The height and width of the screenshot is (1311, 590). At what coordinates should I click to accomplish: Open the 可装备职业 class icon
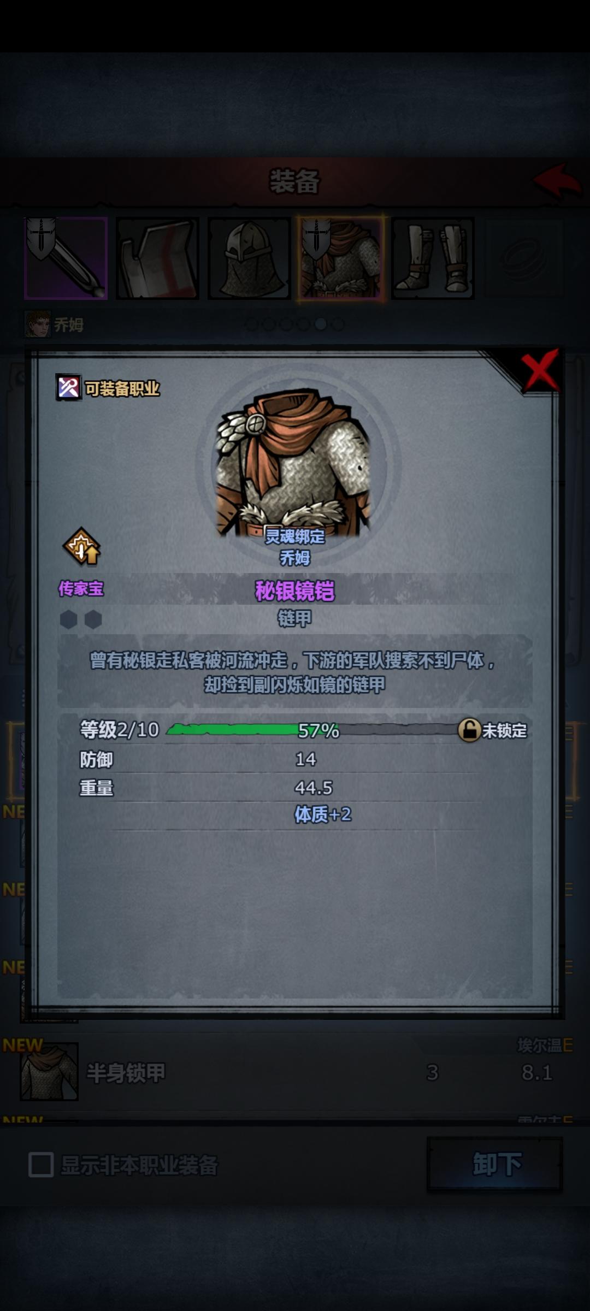69,388
